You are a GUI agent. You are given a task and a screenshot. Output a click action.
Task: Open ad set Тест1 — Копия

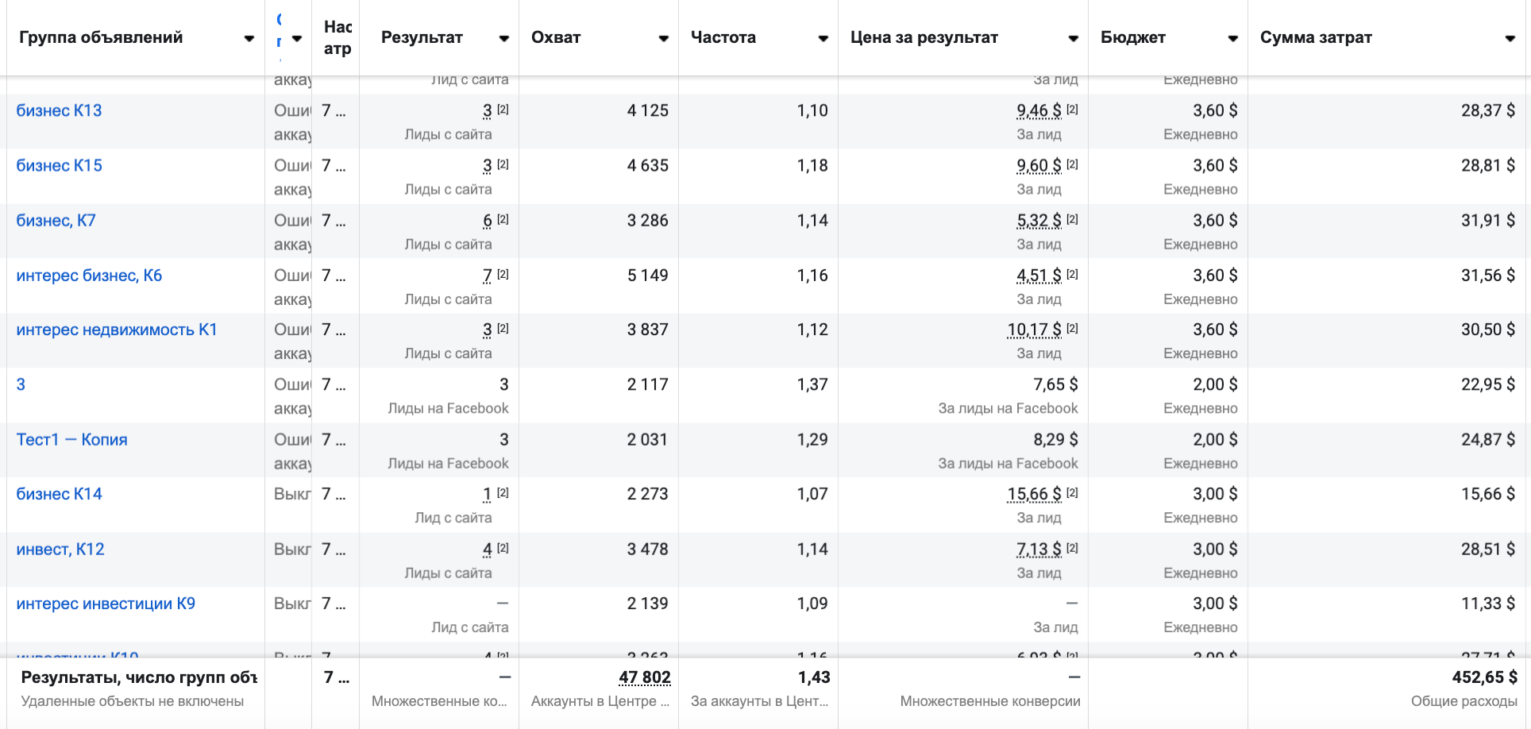click(72, 439)
